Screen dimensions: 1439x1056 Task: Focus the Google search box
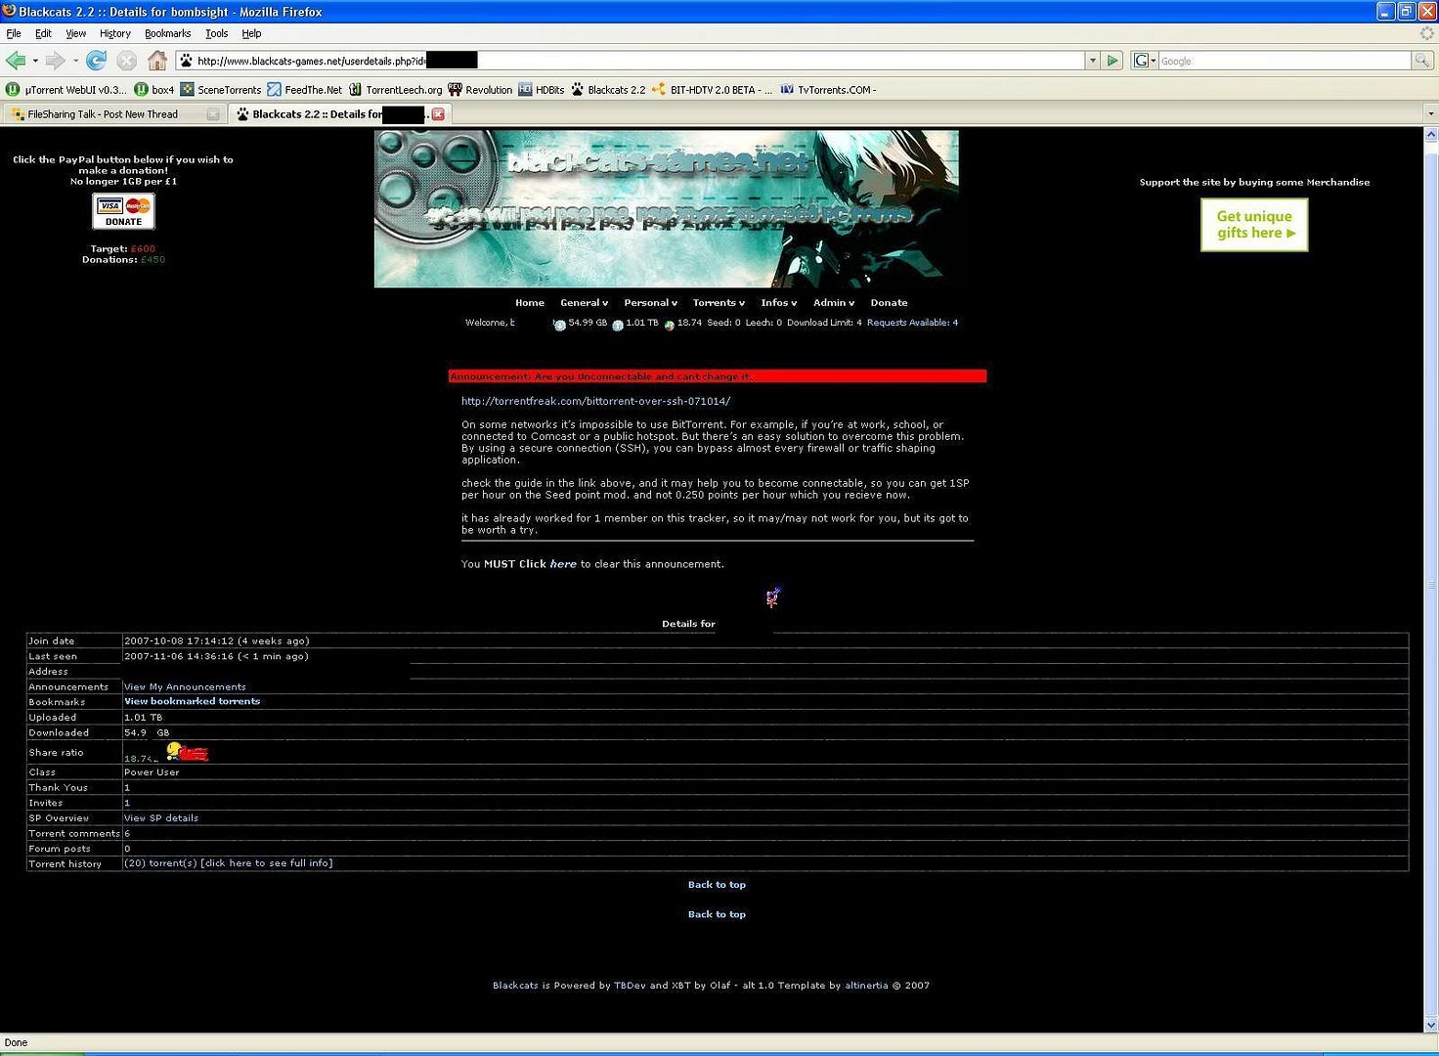[1285, 61]
